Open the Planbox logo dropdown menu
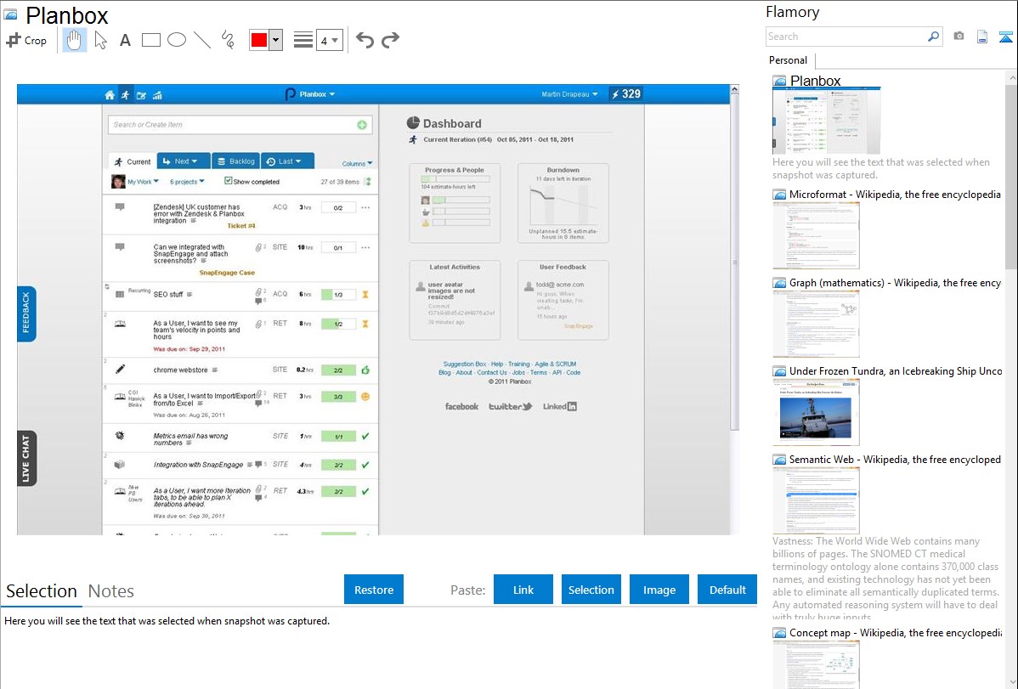The image size is (1018, 689). click(310, 94)
